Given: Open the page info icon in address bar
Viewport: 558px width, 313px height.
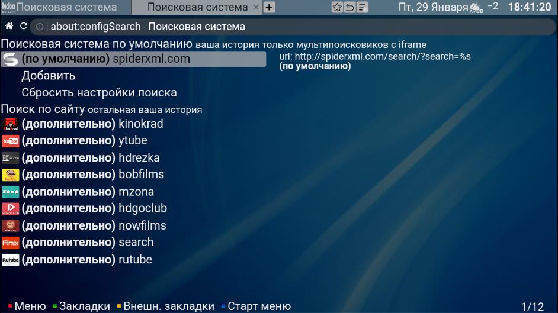Looking at the screenshot, I should tap(40, 27).
